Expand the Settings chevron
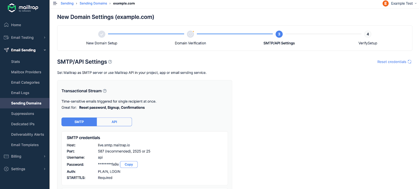Screen dimensions: 419x189 coord(45,169)
